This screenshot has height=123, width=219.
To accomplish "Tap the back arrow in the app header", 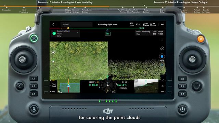I will tap(53, 24).
